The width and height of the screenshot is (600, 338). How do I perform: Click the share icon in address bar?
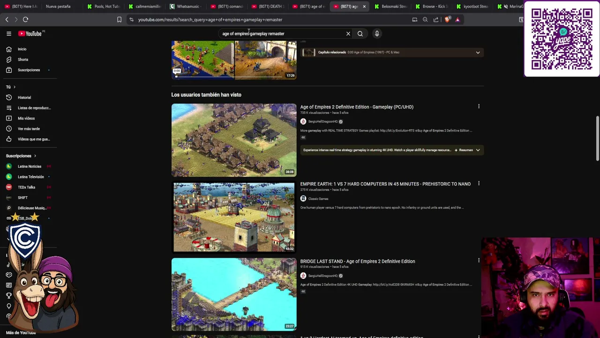click(x=436, y=20)
